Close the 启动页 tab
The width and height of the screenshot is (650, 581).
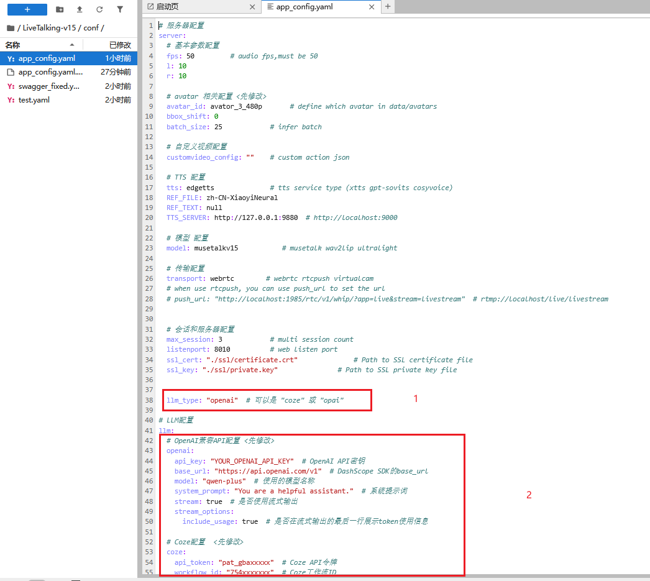click(x=252, y=7)
